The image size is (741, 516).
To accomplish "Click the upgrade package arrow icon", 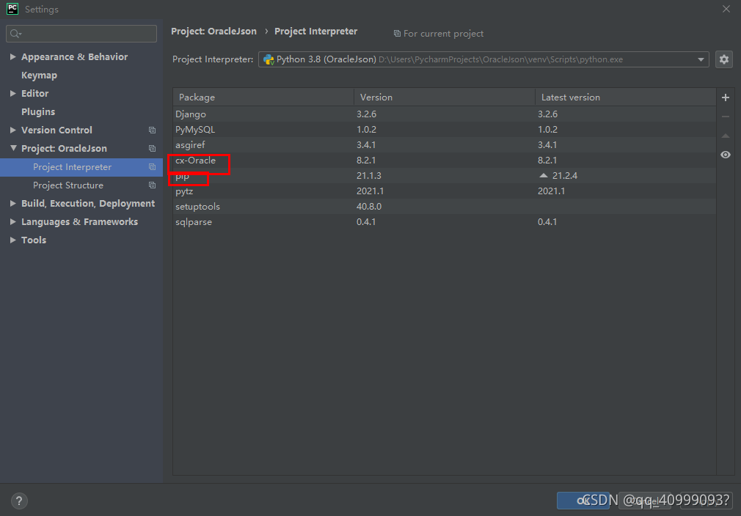I will point(726,136).
